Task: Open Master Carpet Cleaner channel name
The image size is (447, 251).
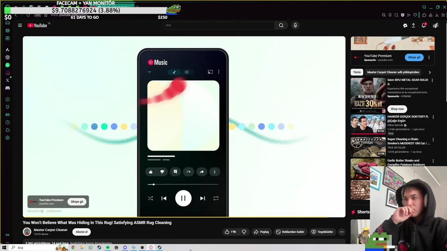Action: click(x=51, y=230)
